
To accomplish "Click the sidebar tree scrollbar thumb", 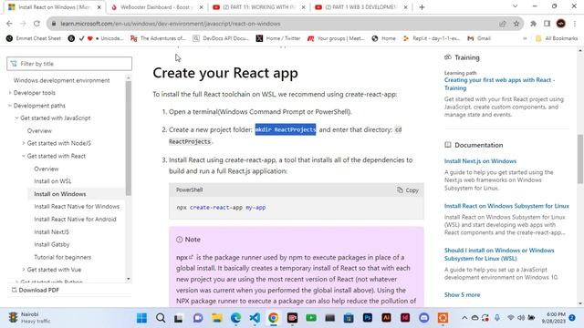I will tap(128, 138).
